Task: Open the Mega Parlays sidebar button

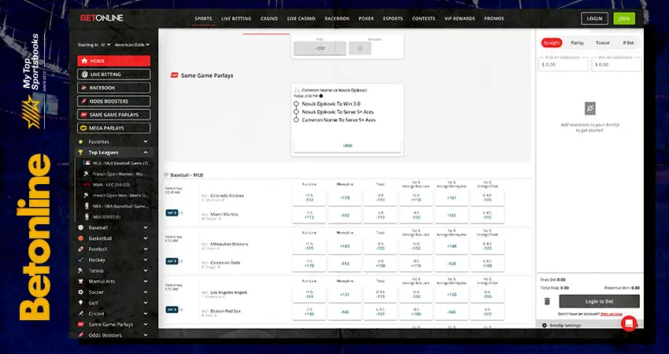Action: (113, 128)
